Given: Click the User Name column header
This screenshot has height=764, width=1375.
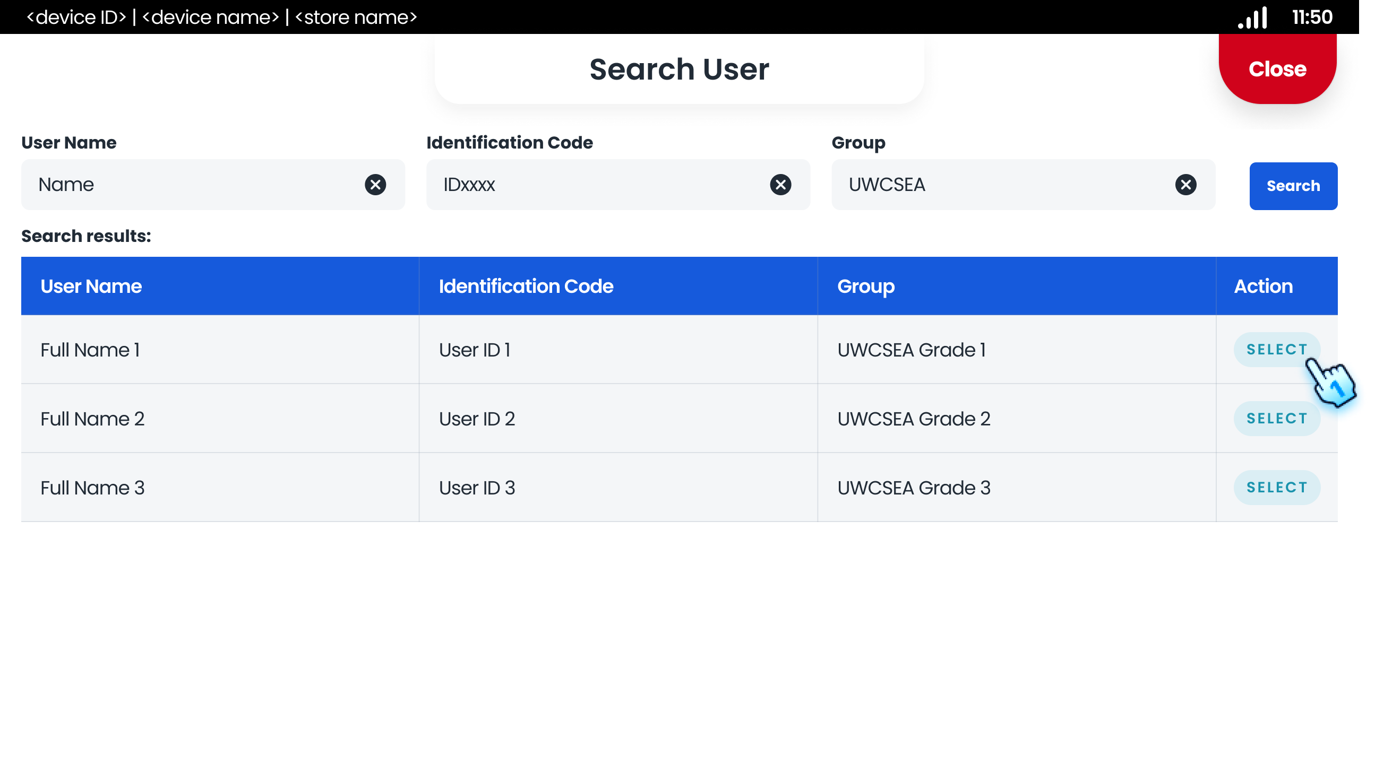Looking at the screenshot, I should pos(91,286).
